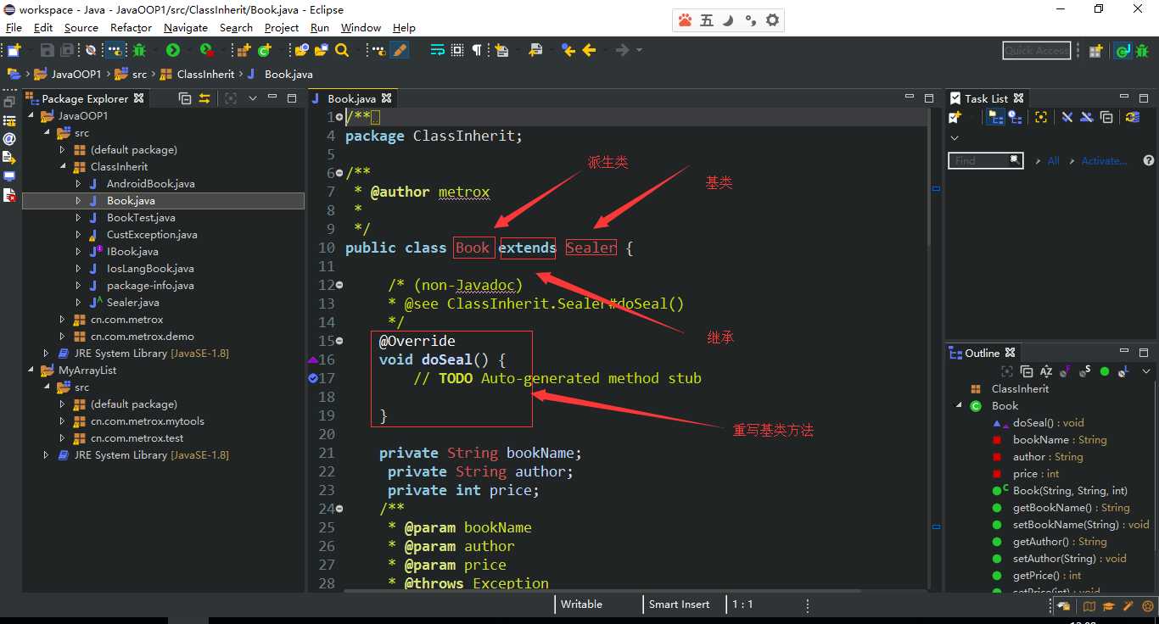Select the Book.java editor tab
This screenshot has height=624, width=1159.
351,98
